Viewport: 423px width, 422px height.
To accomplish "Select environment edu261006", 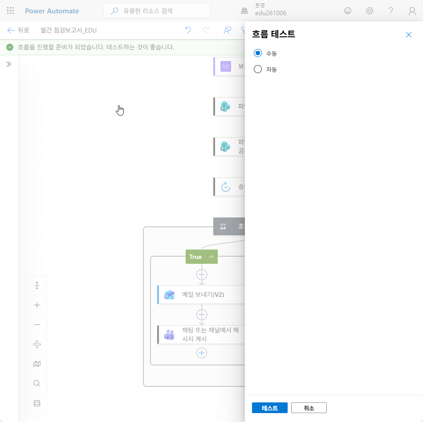I will [x=271, y=13].
